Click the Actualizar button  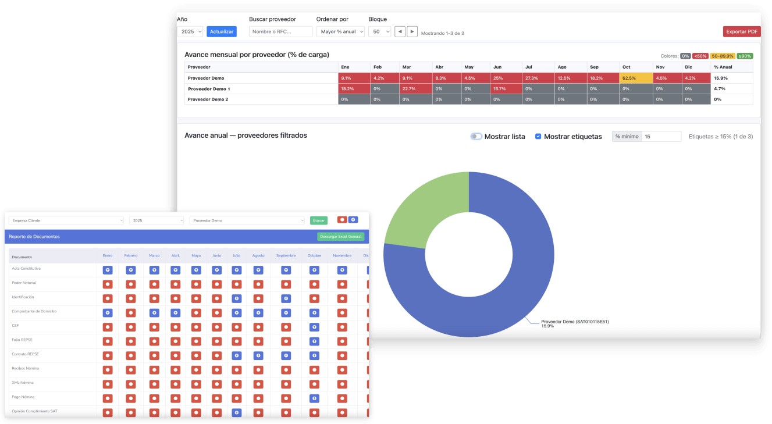[222, 32]
